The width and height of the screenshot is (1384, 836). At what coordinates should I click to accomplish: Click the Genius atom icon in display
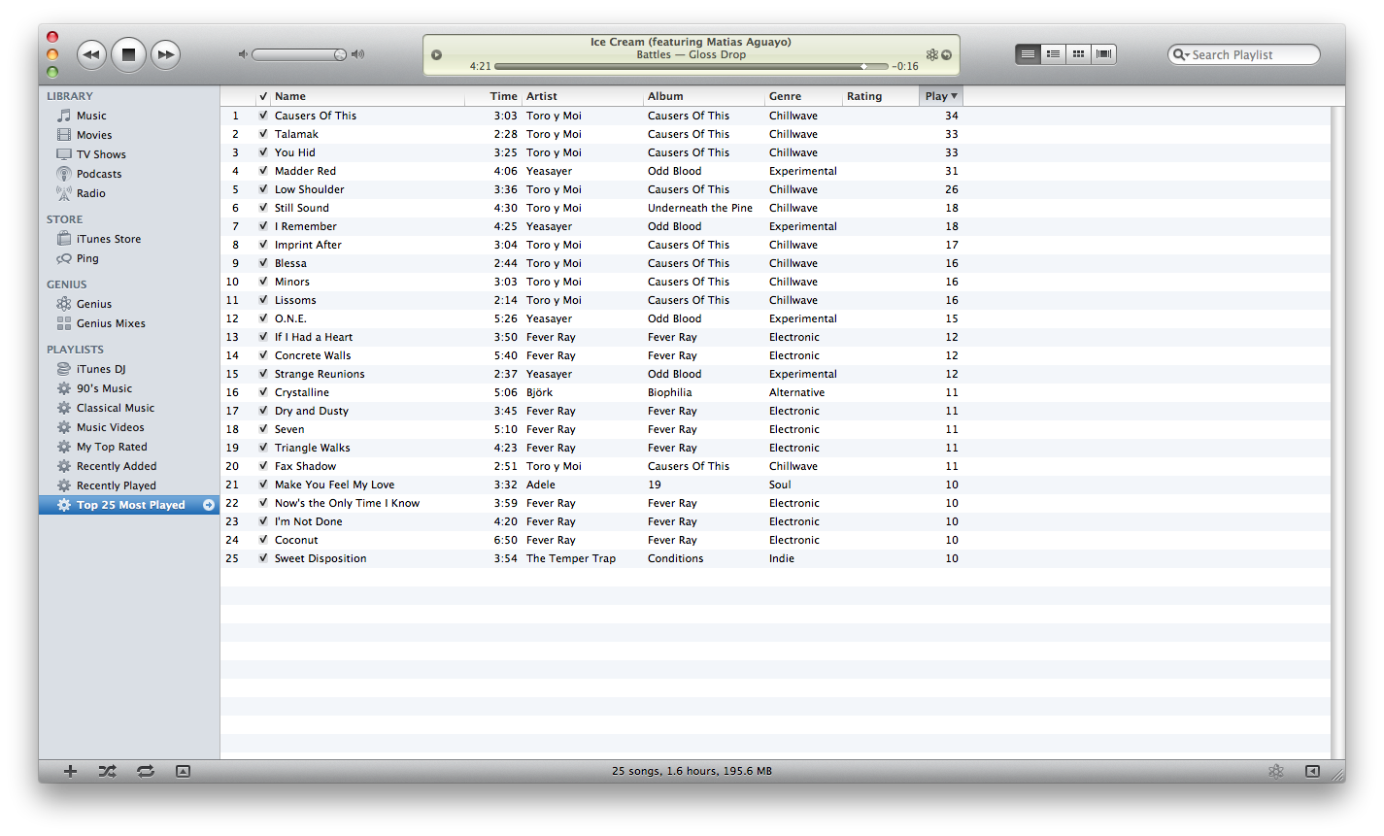pyautogui.click(x=931, y=54)
